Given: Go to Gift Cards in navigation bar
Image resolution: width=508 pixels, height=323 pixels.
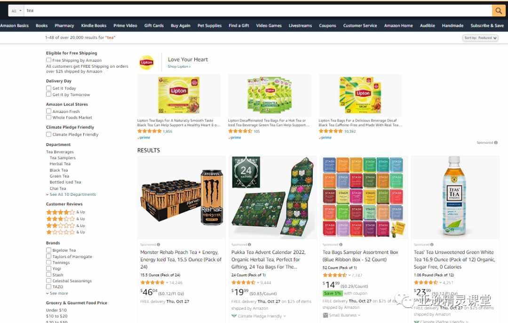Looking at the screenshot, I should click(x=154, y=25).
